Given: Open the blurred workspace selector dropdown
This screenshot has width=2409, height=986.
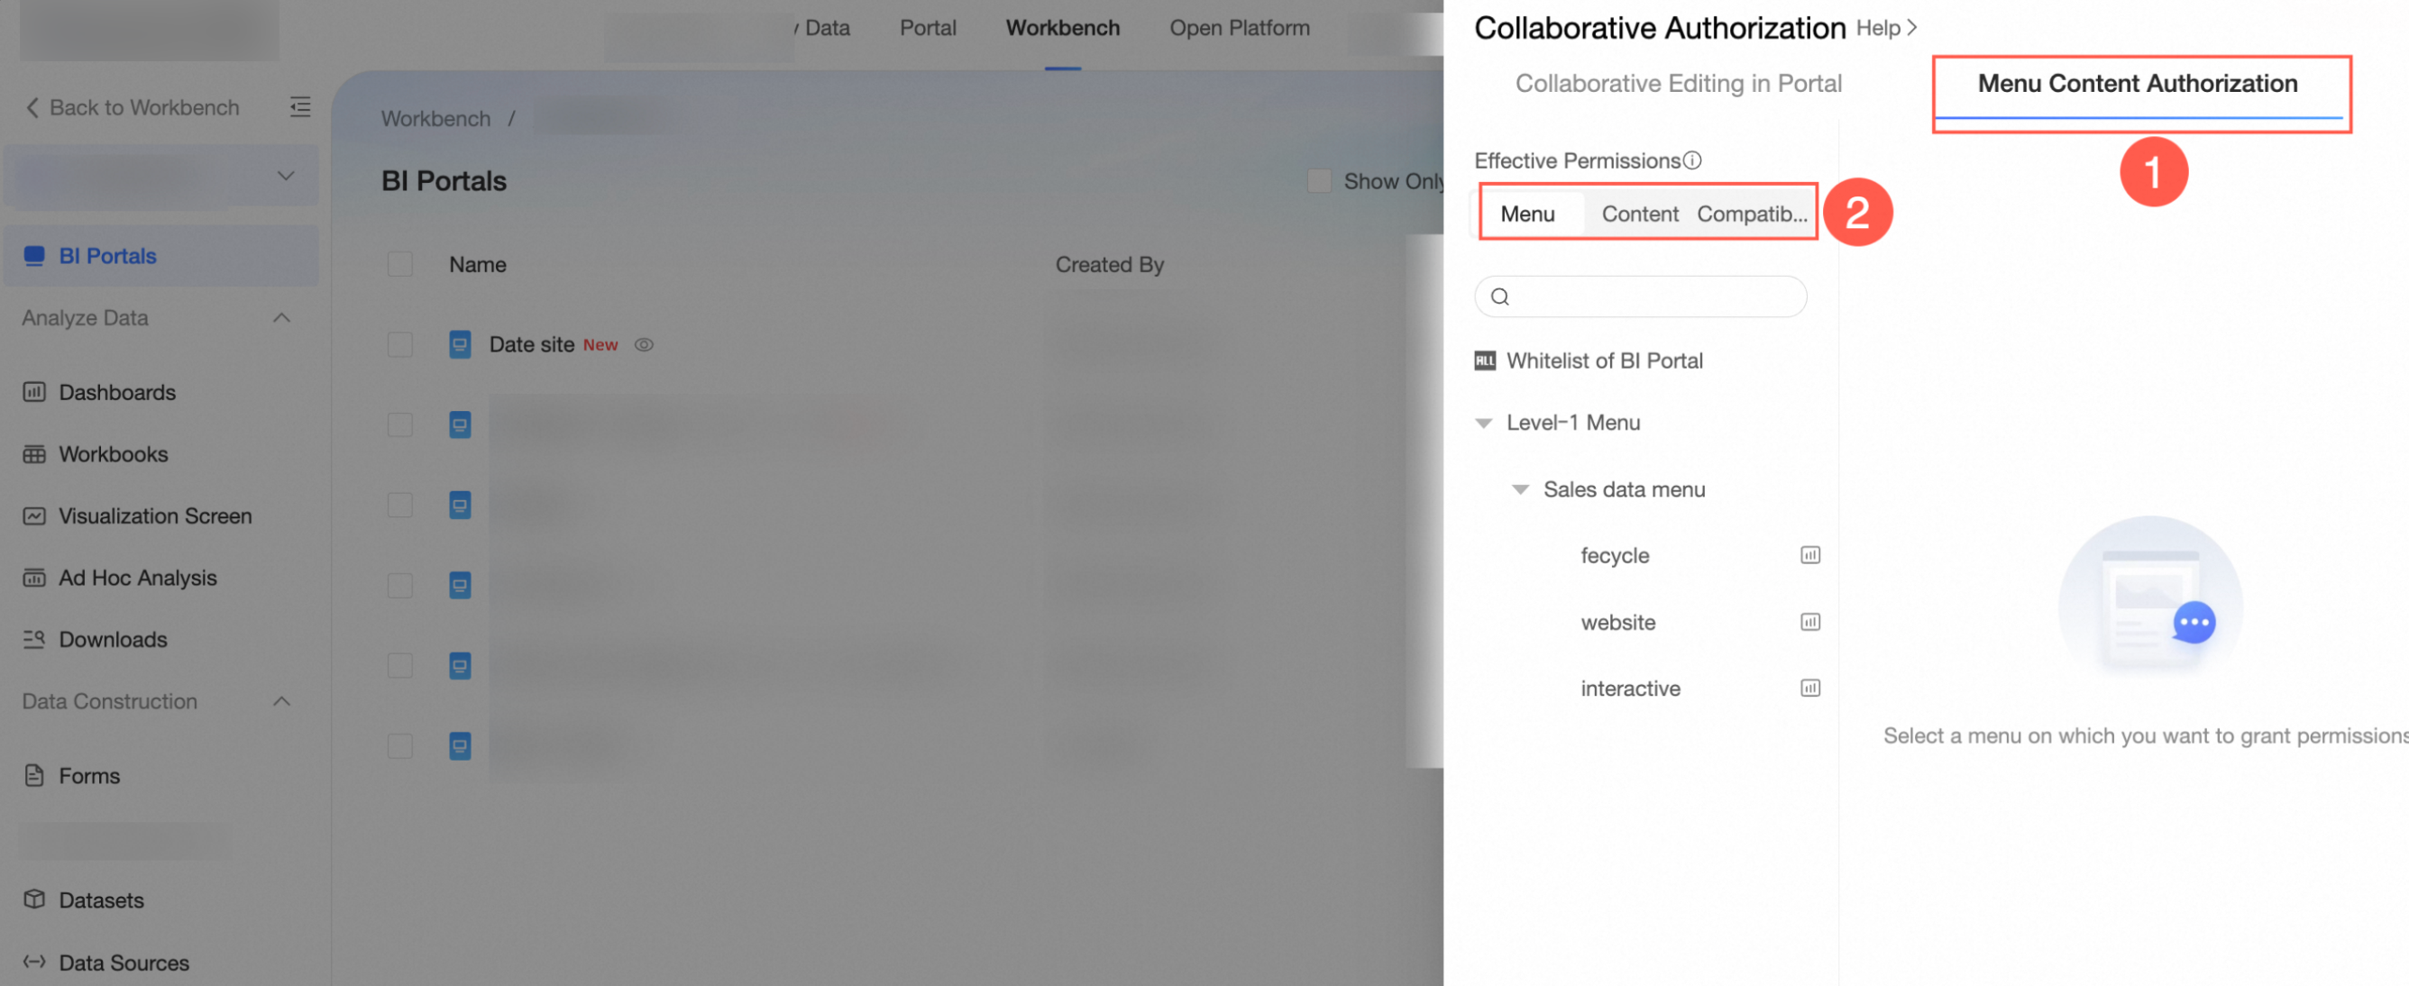Looking at the screenshot, I should click(160, 176).
